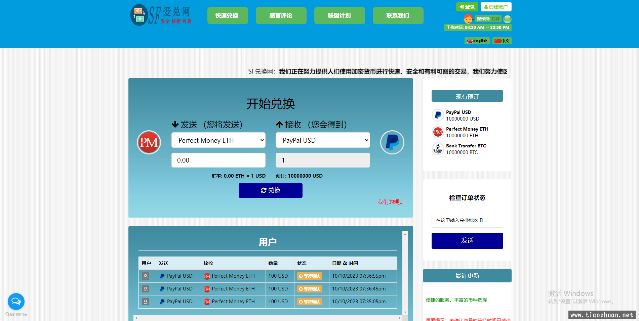Click the users table horizontal scrollbar
The height and width of the screenshot is (321, 639).
[268, 318]
